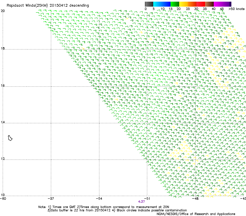Click the note line about times being GMT
Image resolution: width=246 pixels, height=216 pixels.
pyautogui.click(x=104, y=207)
